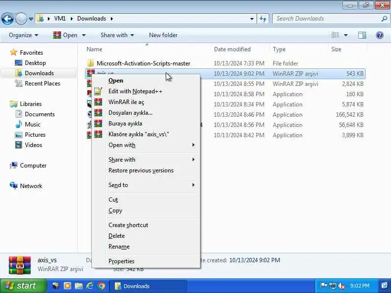
Task: Click the Start button
Action: click(23, 286)
